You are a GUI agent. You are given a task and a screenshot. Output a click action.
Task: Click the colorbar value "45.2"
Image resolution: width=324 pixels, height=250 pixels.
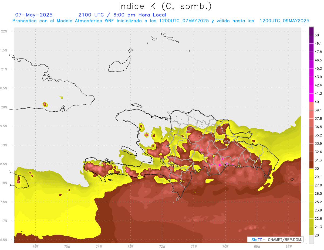318,69
